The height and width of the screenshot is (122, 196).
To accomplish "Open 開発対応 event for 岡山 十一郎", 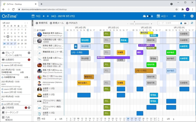I will [89, 77].
